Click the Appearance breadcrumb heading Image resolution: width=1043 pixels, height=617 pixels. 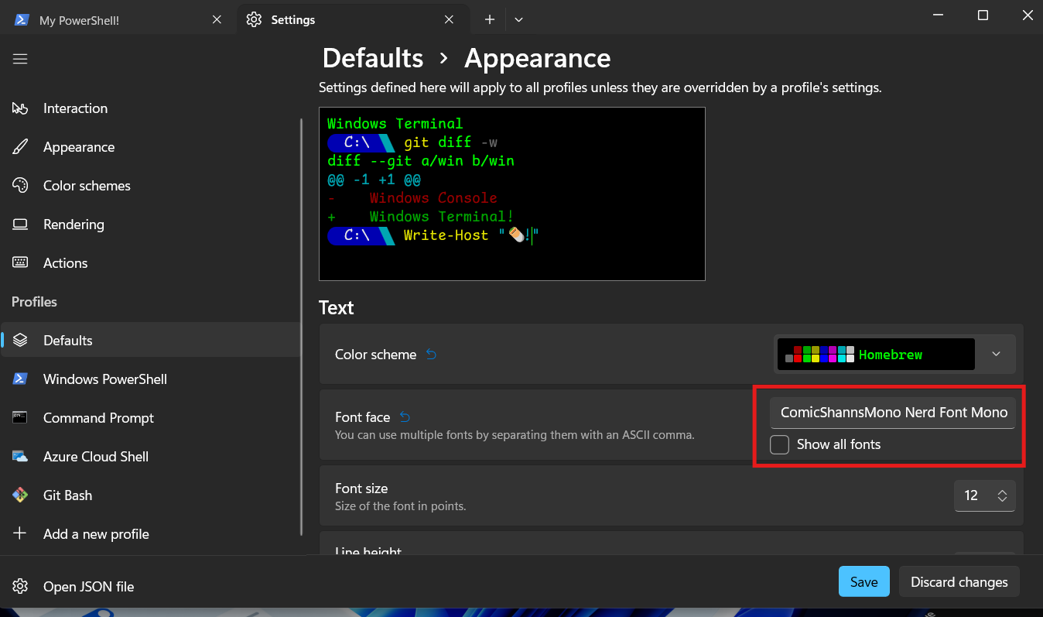pos(537,58)
